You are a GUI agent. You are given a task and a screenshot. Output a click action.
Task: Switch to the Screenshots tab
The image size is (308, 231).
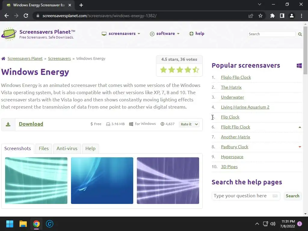18,149
